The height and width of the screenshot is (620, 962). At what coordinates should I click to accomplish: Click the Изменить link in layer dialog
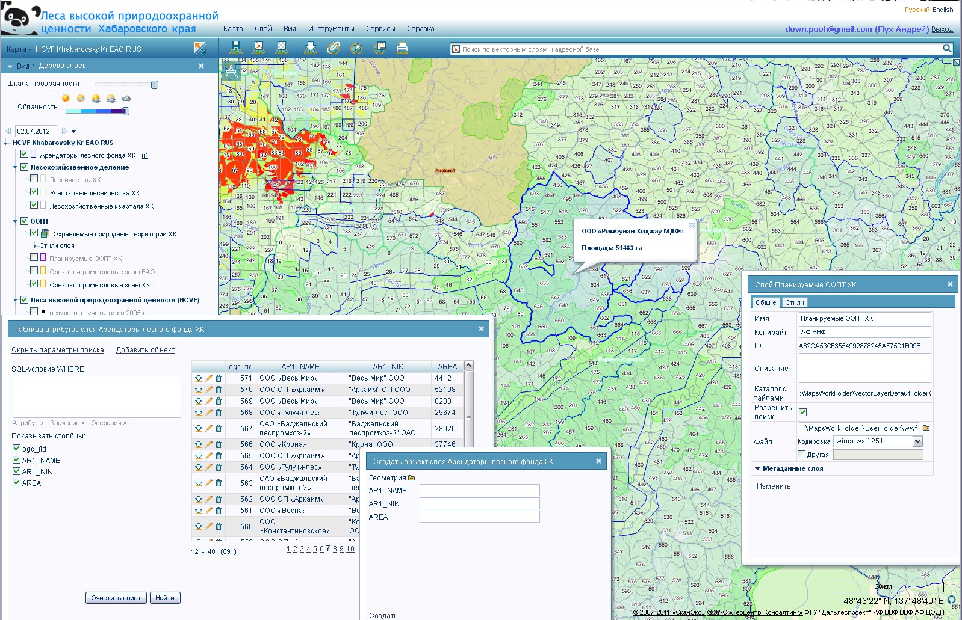click(x=774, y=486)
